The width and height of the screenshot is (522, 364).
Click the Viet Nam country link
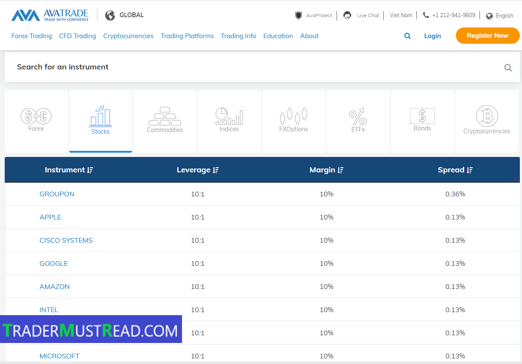(x=401, y=15)
